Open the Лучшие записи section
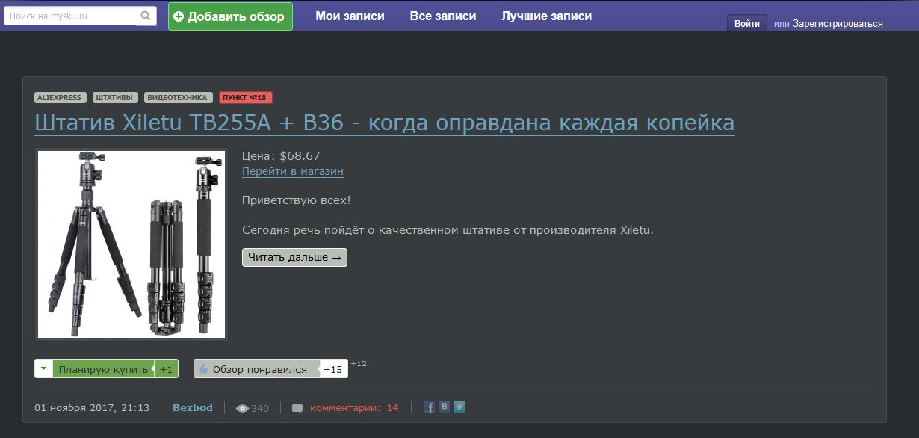The width and height of the screenshot is (919, 438). point(545,16)
